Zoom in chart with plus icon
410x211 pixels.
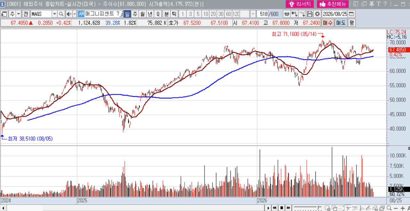[x=403, y=208]
